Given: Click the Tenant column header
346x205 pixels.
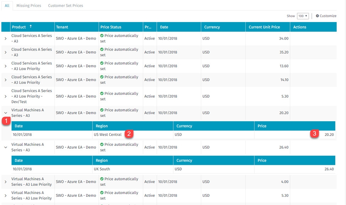Looking at the screenshot, I should (62, 27).
